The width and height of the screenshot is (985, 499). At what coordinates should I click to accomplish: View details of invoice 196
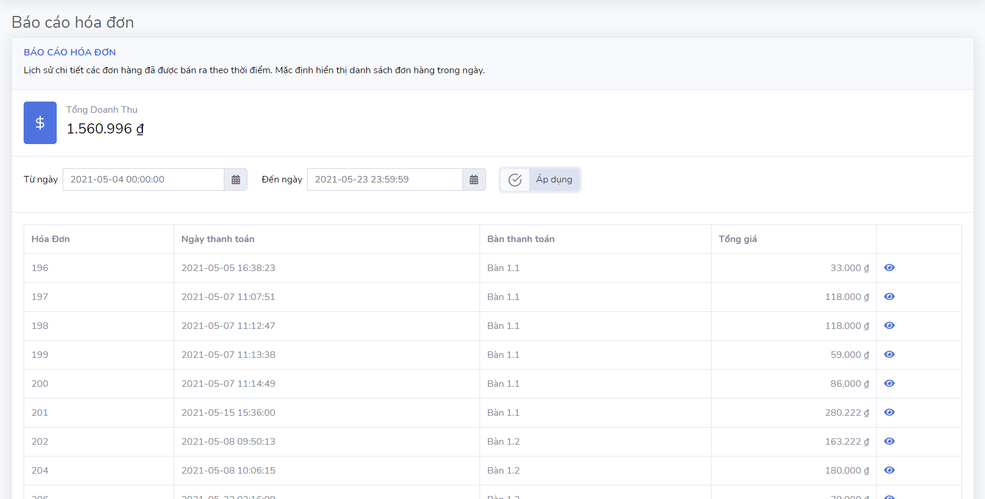889,268
